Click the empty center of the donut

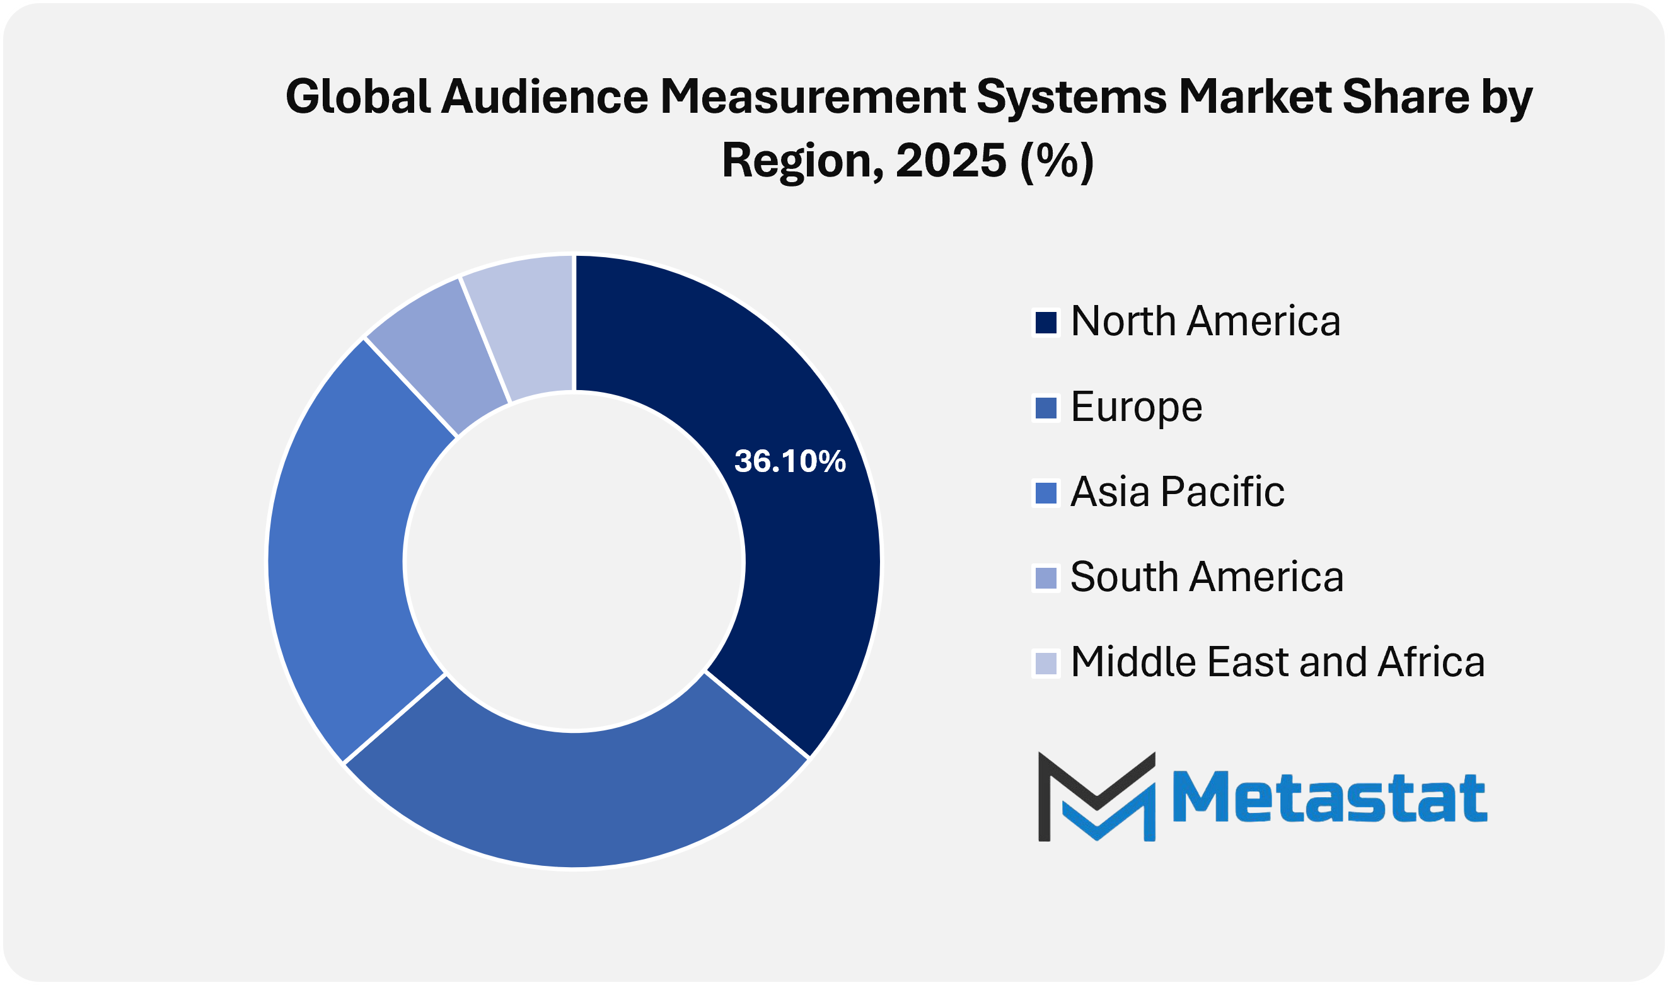pos(574,562)
